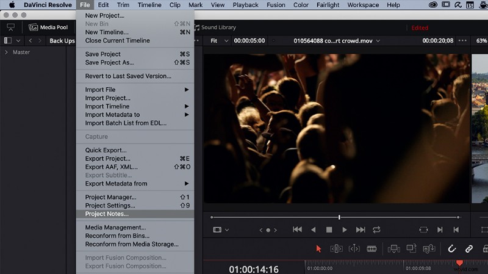Open the Media Pool panel
This screenshot has width=488, height=274.
point(48,27)
